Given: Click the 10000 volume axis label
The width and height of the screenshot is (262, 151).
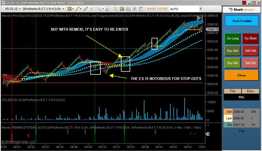Looking at the screenshot, I should click(211, 102).
